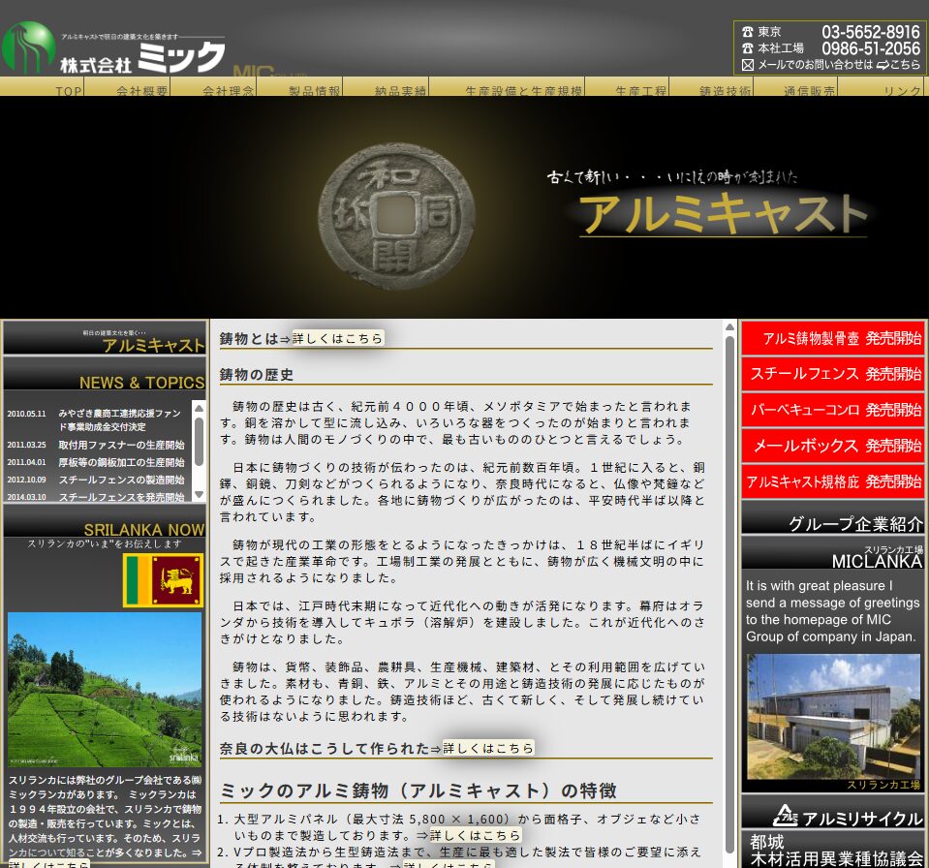Click the Tokyo phone number 03-5652-8916
Viewport: 929px width, 868px height.
click(x=870, y=32)
